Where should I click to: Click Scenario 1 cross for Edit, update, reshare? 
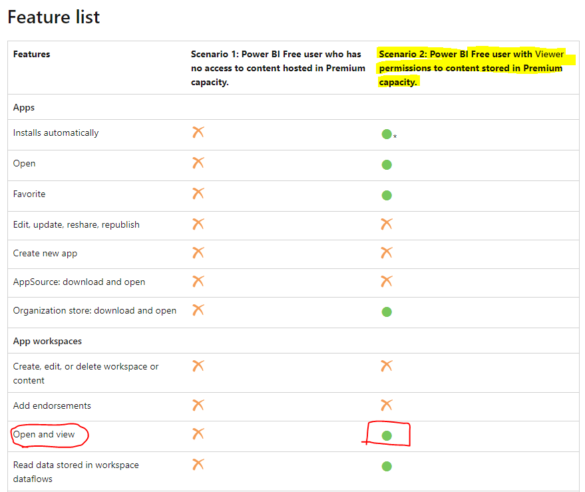[198, 224]
